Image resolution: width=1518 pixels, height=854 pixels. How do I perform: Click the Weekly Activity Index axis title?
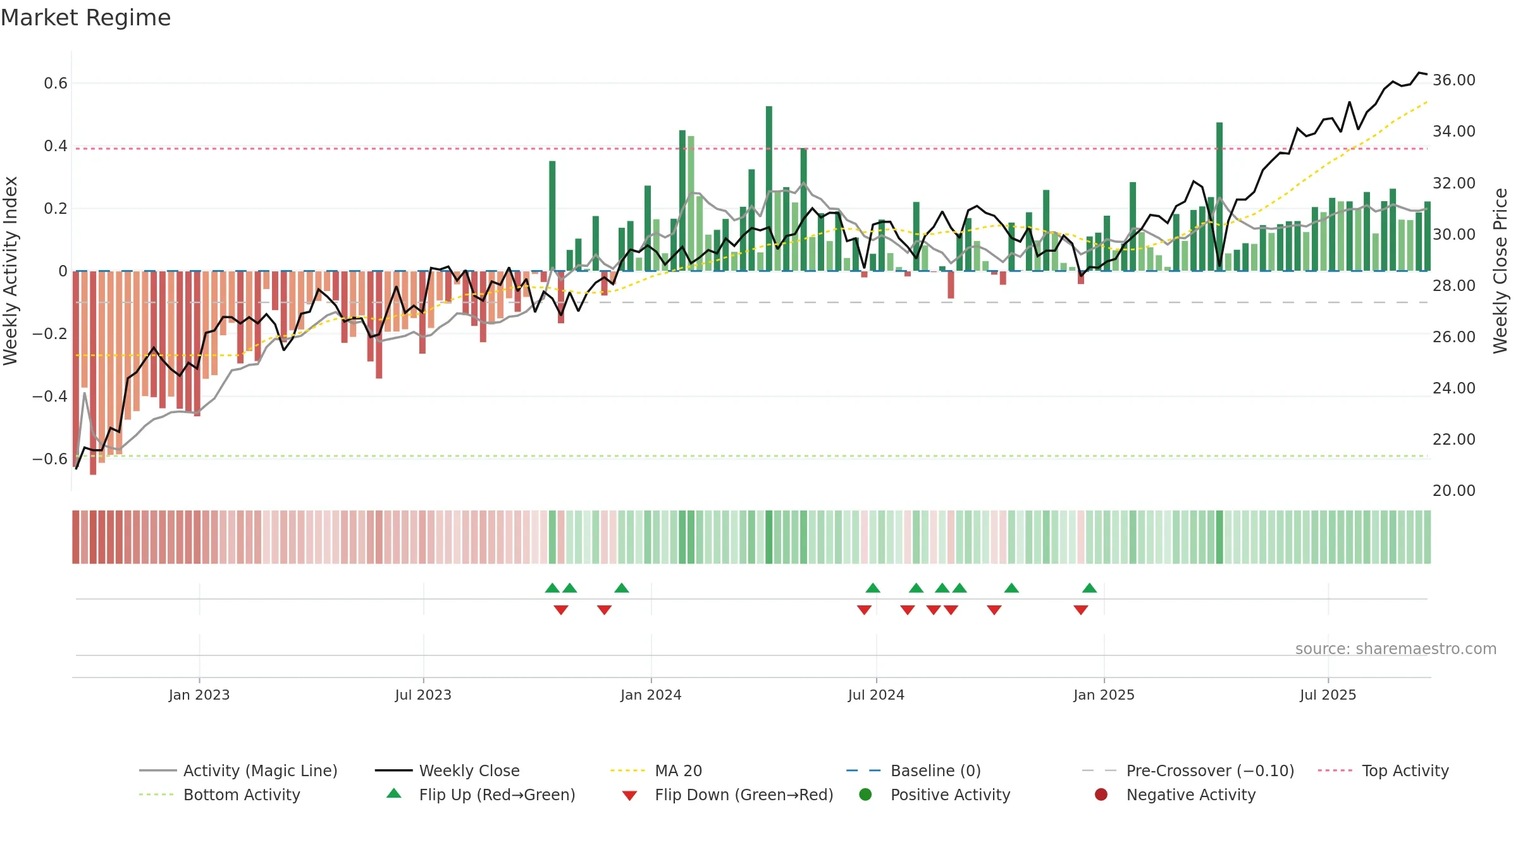(10, 271)
